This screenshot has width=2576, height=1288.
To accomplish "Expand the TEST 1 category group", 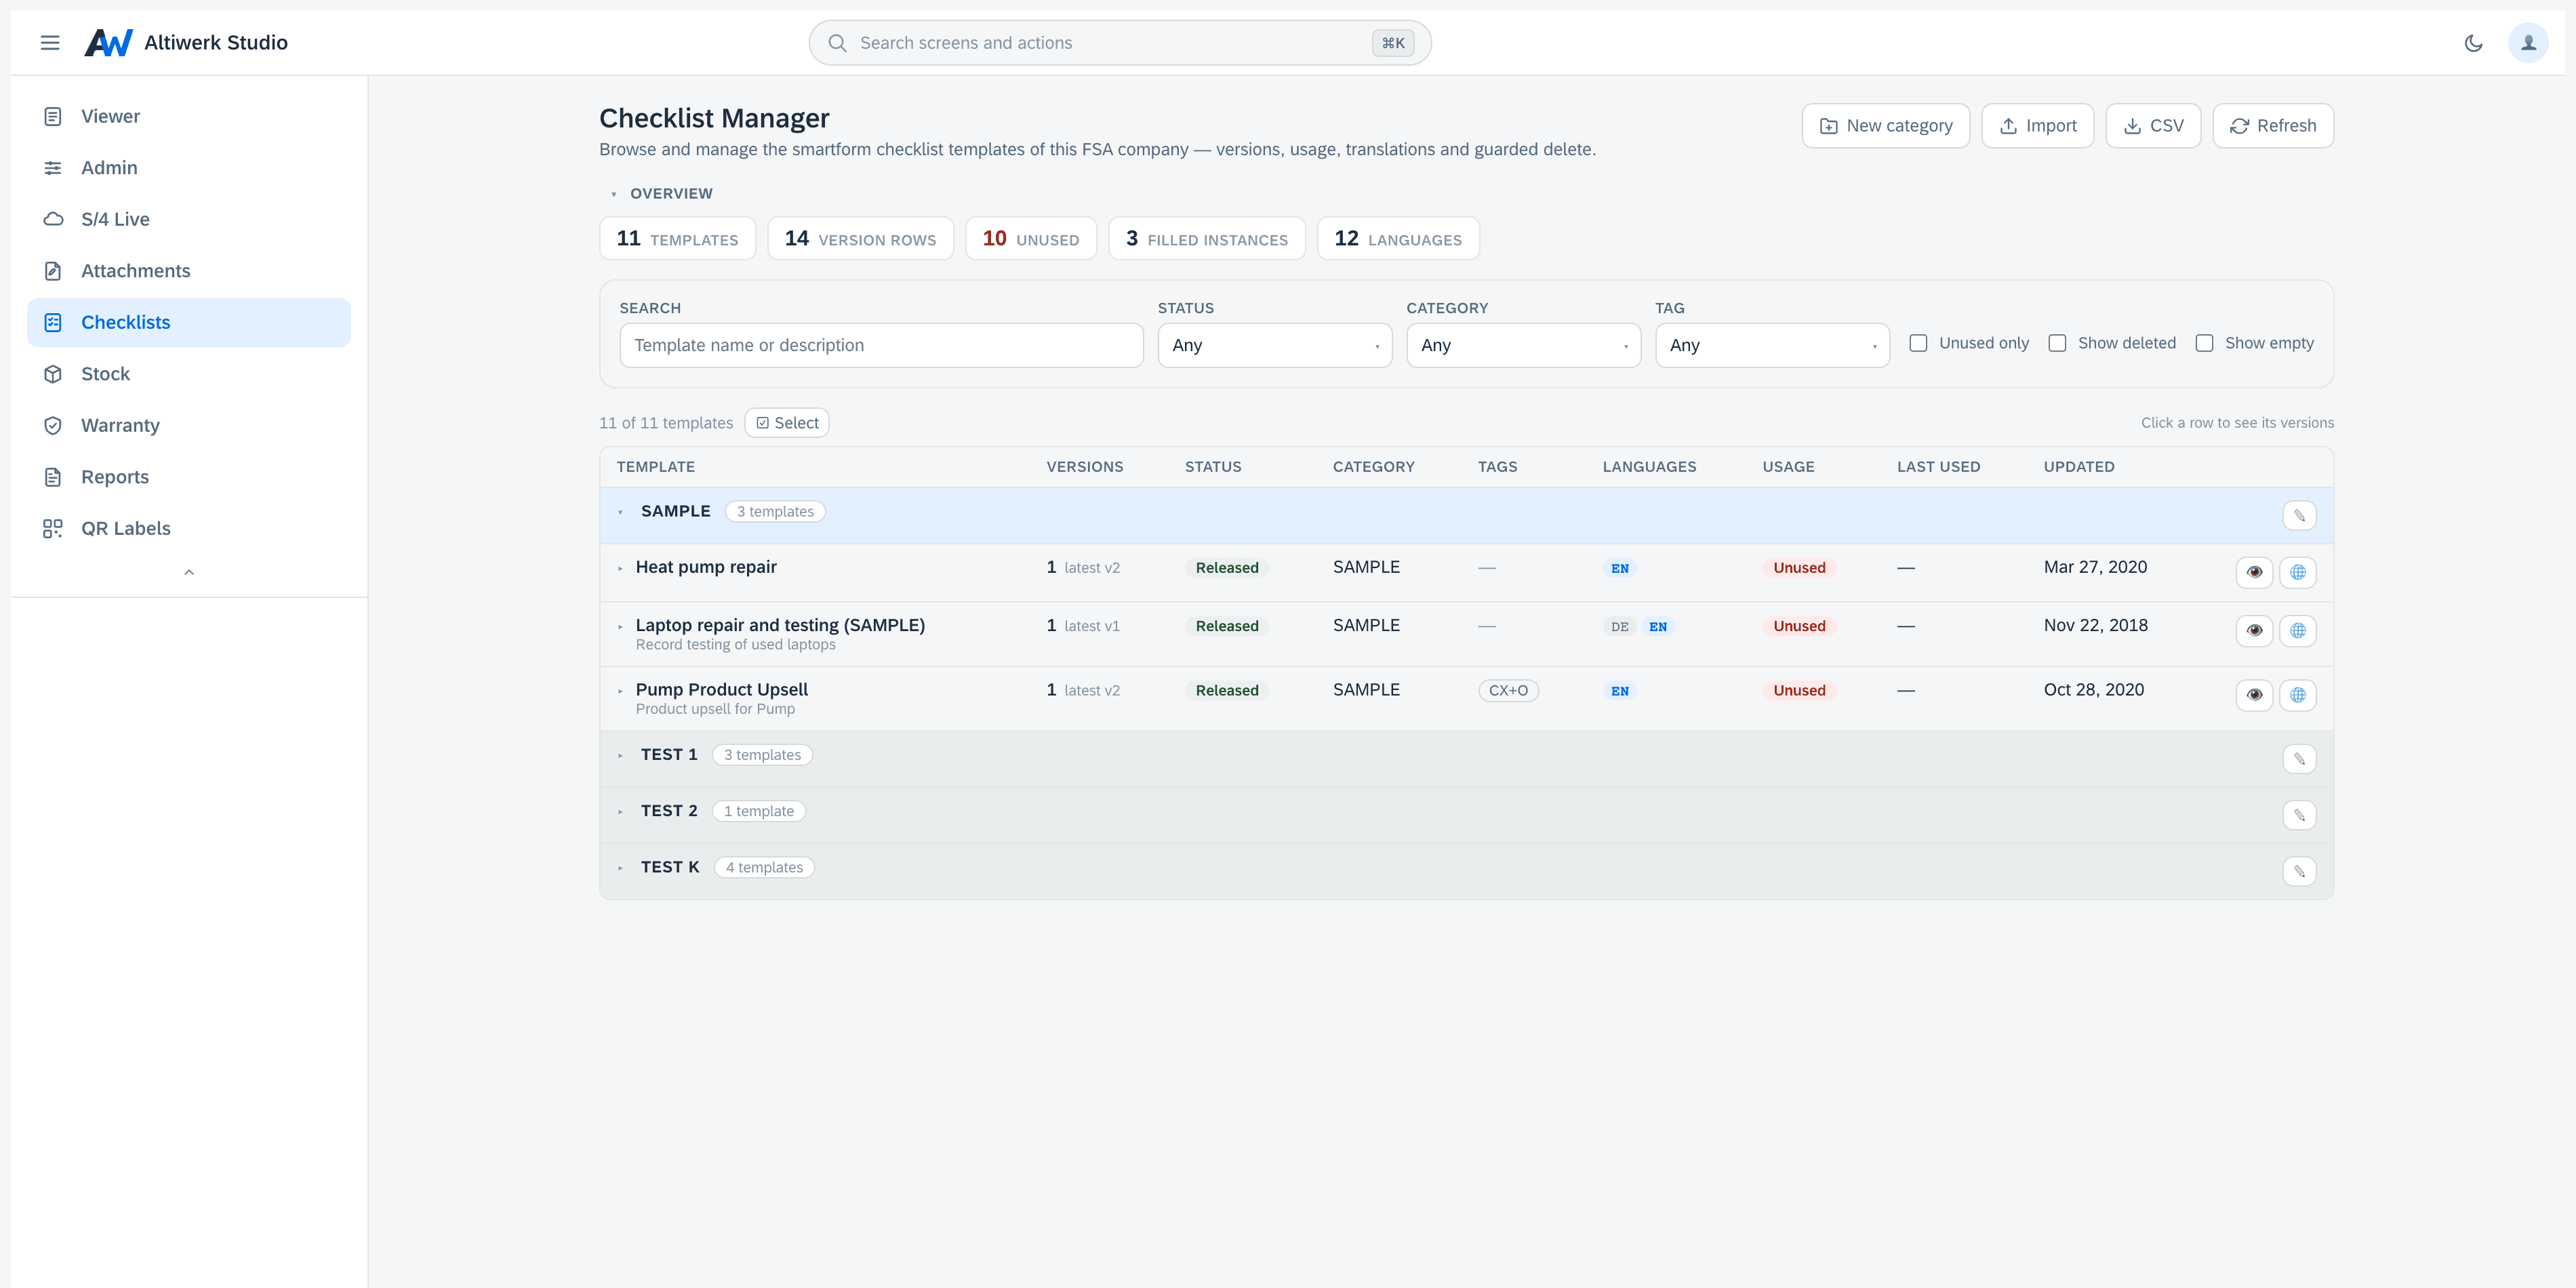I will [x=620, y=755].
